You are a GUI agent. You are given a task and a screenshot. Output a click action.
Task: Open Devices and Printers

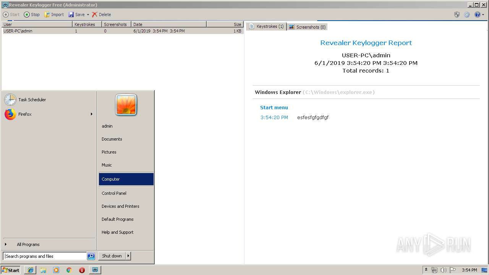coord(126,206)
